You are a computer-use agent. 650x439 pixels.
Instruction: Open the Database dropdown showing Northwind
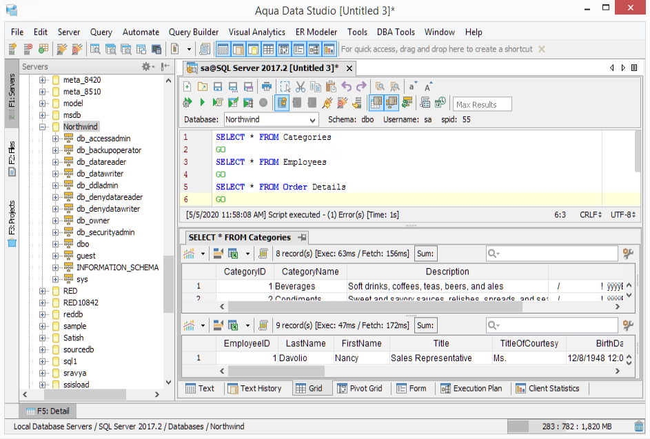[270, 120]
